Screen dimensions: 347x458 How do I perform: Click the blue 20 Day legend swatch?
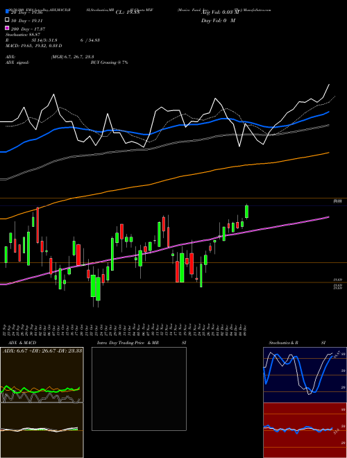7,11
